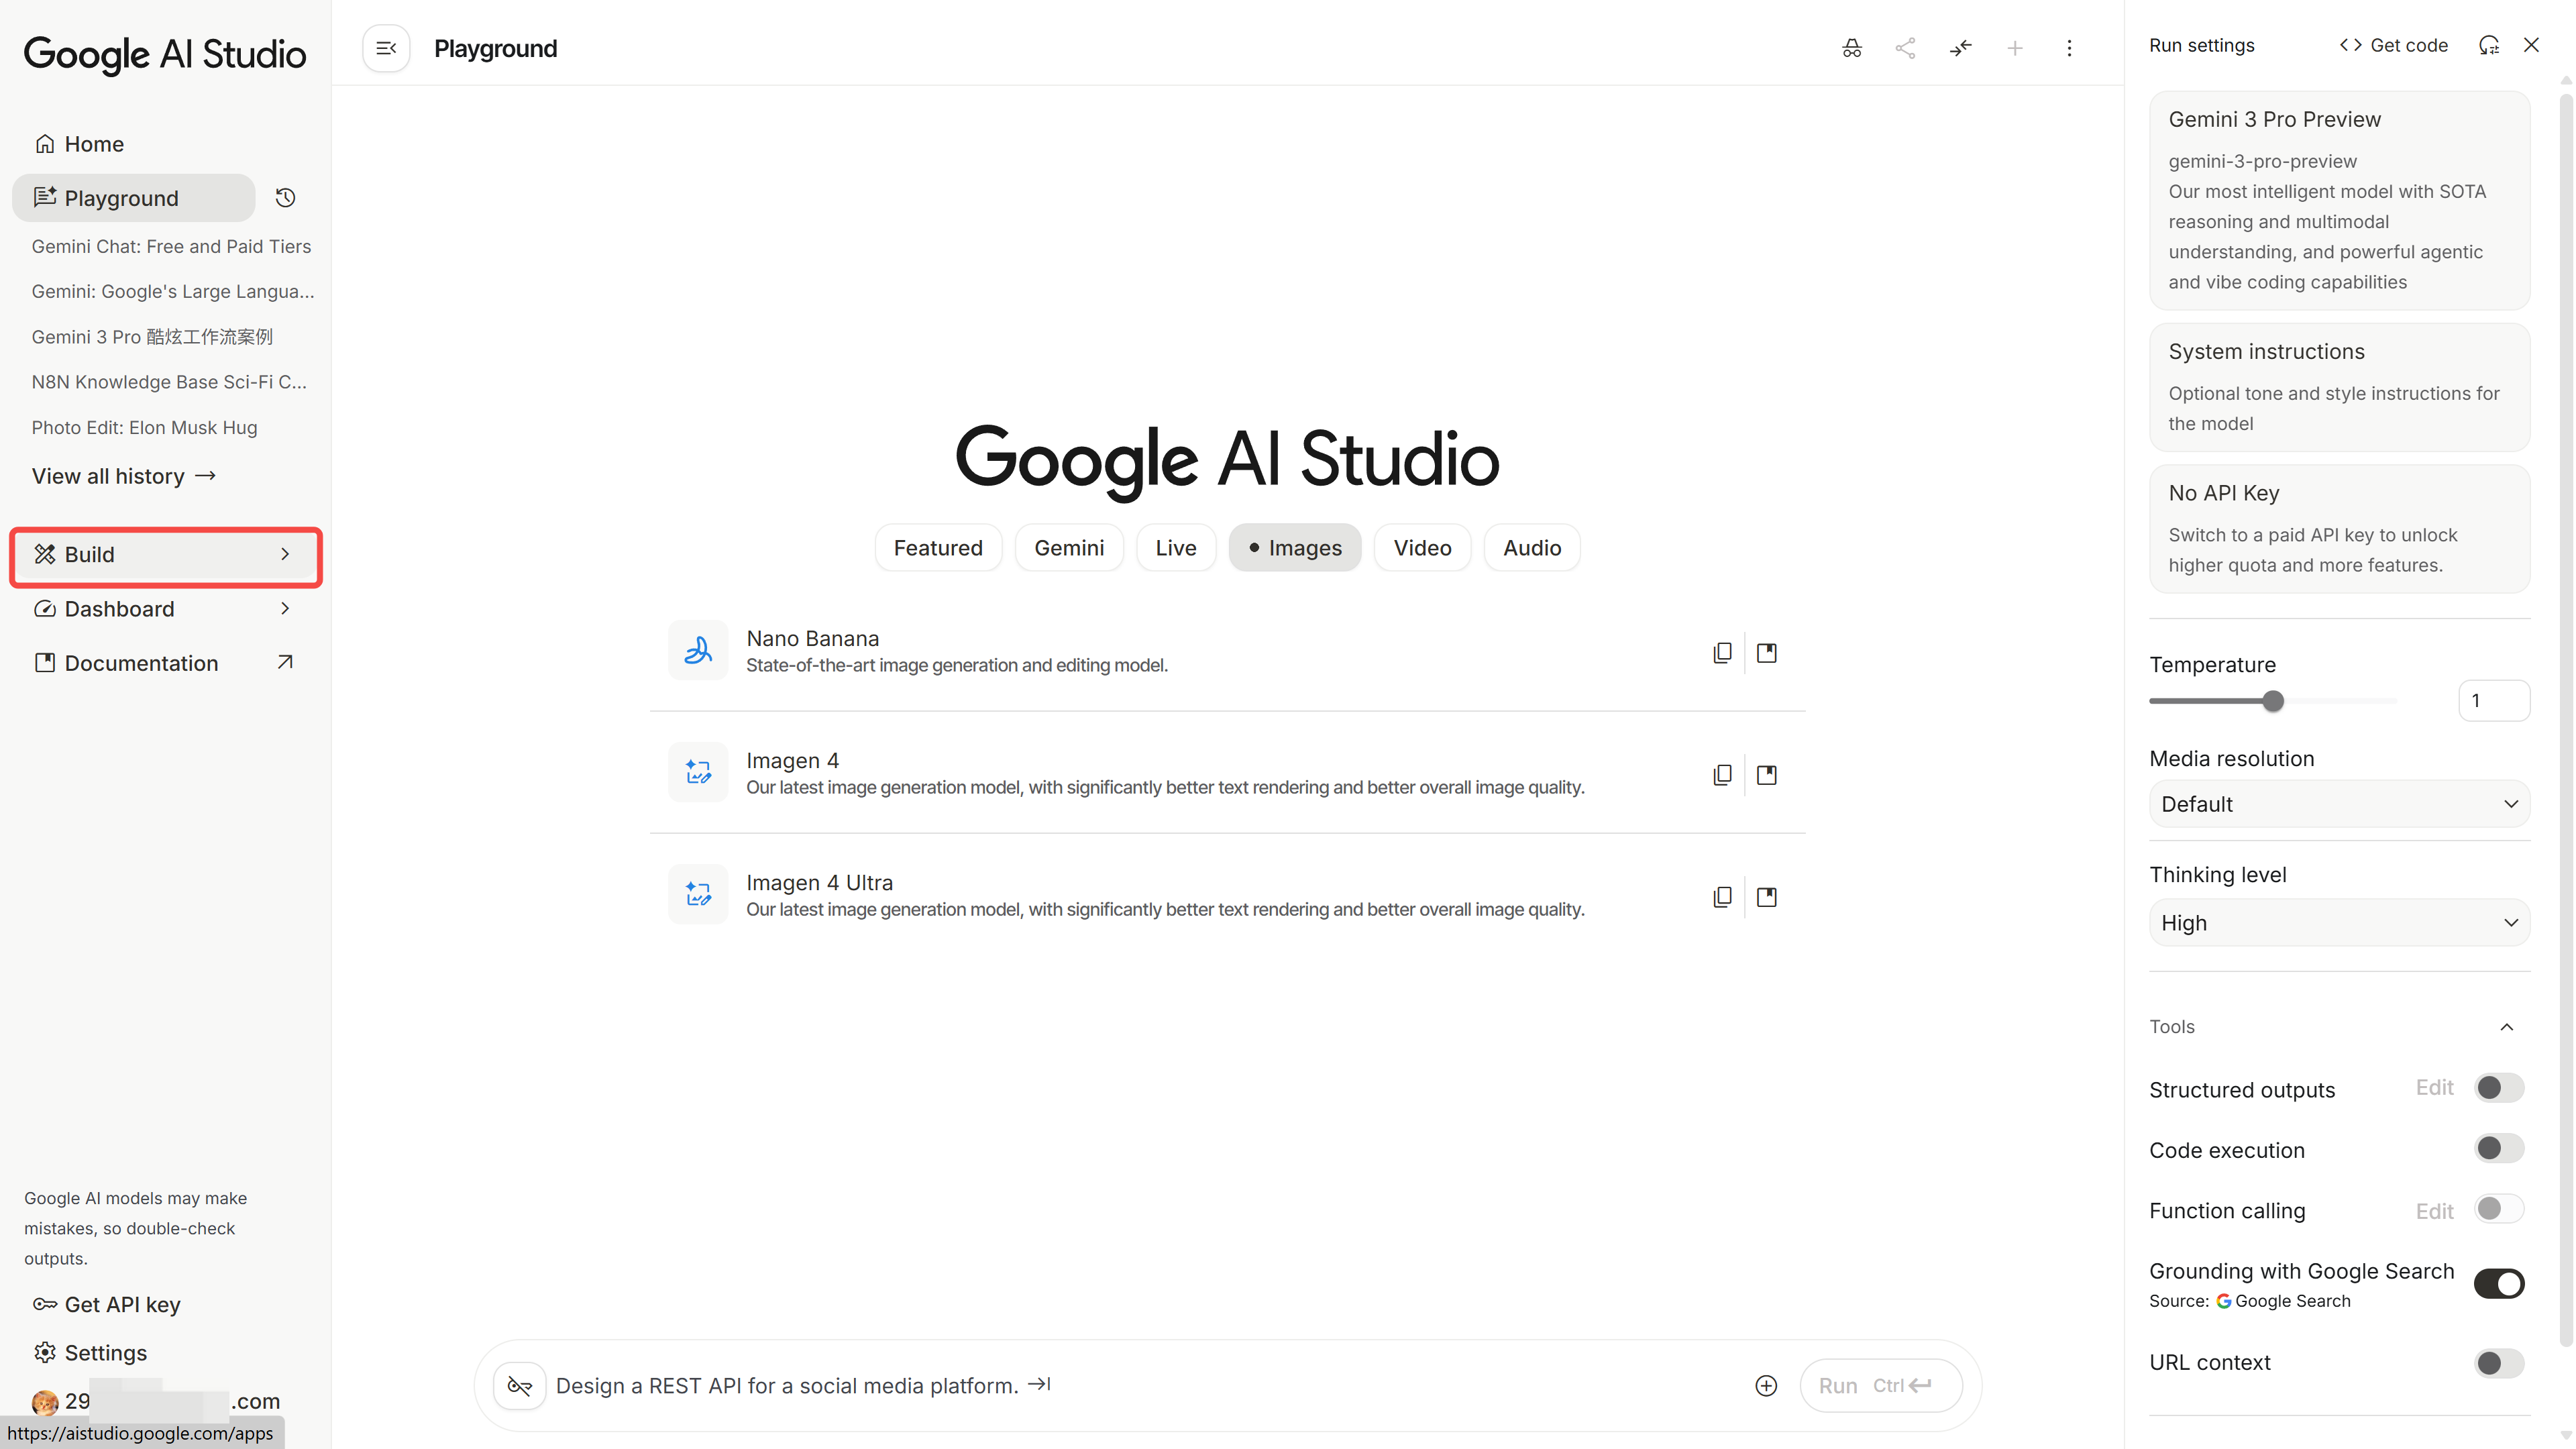The width and height of the screenshot is (2576, 1449).
Task: Collapse the Tools section
Action: pyautogui.click(x=2506, y=1027)
